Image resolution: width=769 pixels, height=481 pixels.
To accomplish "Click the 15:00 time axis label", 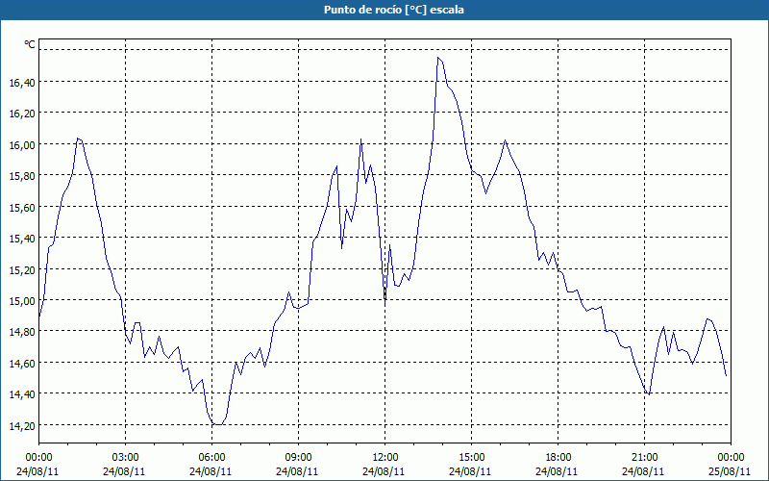I will [x=472, y=458].
